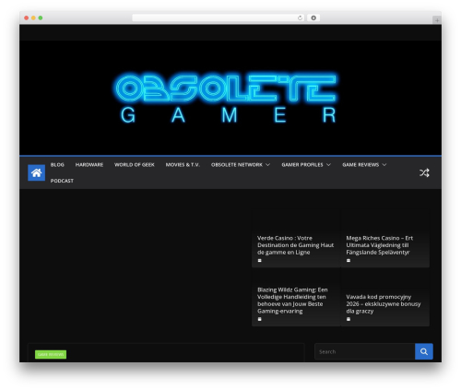Go to the home page icon
The height and width of the screenshot is (390, 461).
(x=36, y=172)
